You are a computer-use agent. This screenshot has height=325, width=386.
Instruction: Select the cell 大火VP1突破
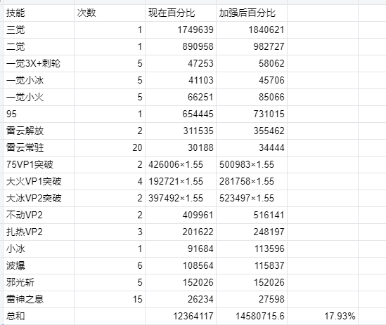[39, 181]
